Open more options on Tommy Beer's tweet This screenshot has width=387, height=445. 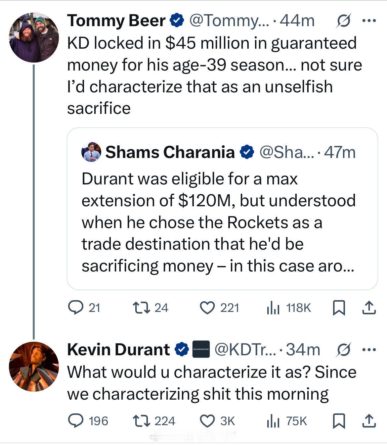[369, 21]
